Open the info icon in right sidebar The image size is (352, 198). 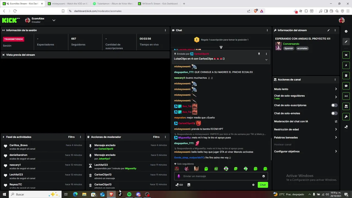pyautogui.click(x=346, y=31)
